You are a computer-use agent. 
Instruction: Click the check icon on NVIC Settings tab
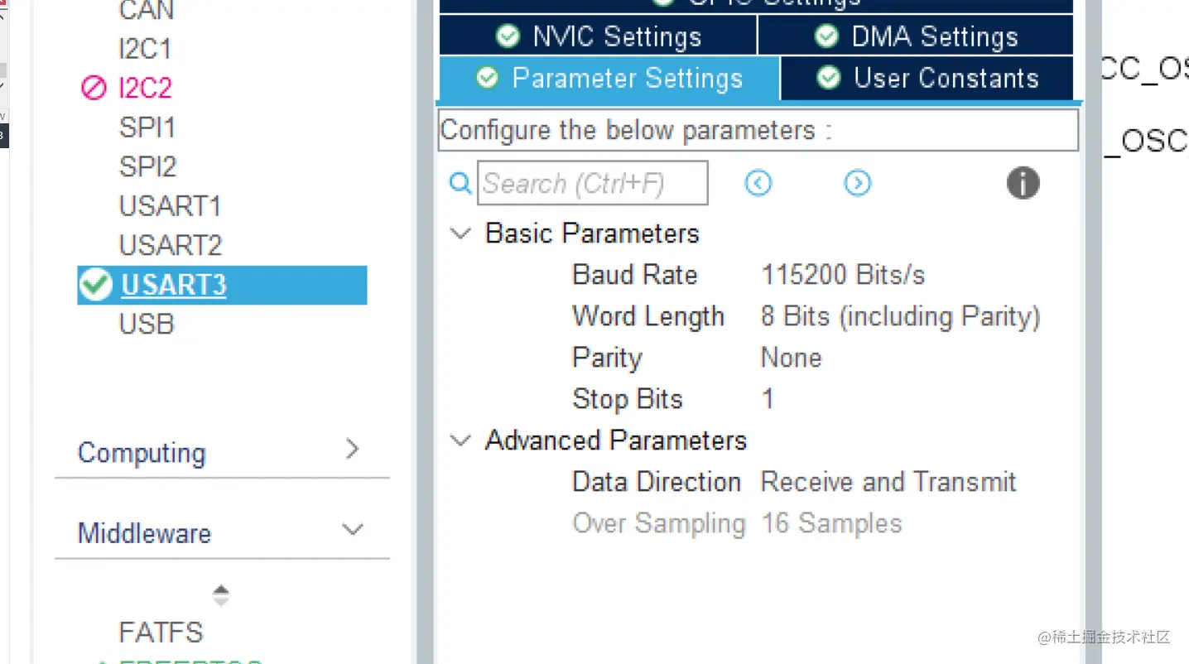click(x=507, y=36)
